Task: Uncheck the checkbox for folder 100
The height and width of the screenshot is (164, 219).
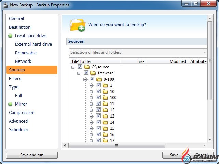Action: 98,97
